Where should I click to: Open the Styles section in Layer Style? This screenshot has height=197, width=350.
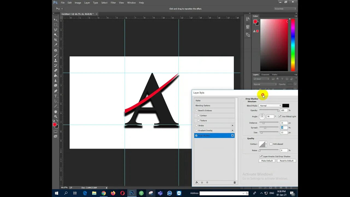214,100
